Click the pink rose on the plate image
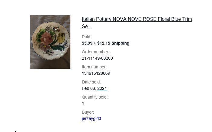212x132 pixels. (47, 38)
